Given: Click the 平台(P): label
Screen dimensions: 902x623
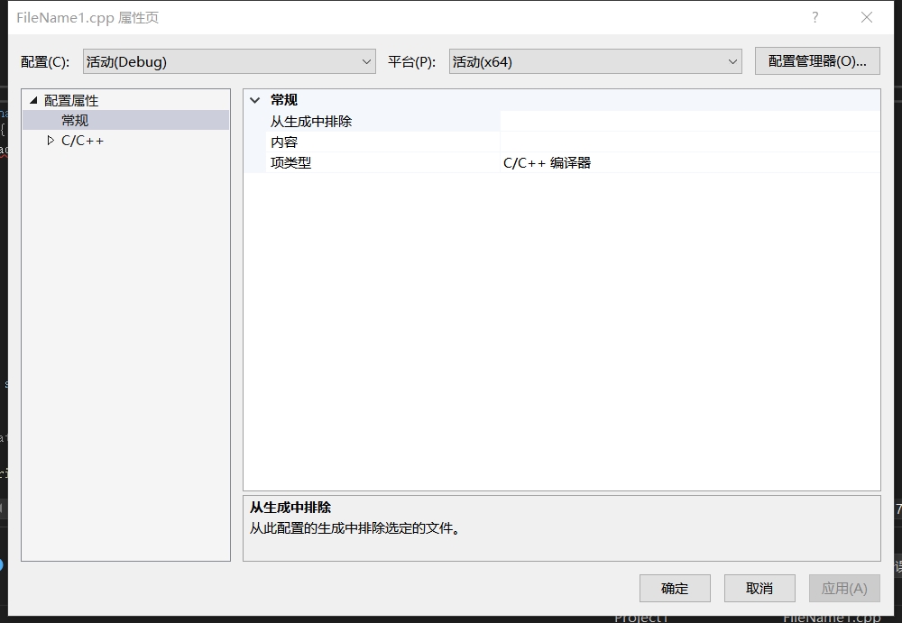Looking at the screenshot, I should click(411, 61).
